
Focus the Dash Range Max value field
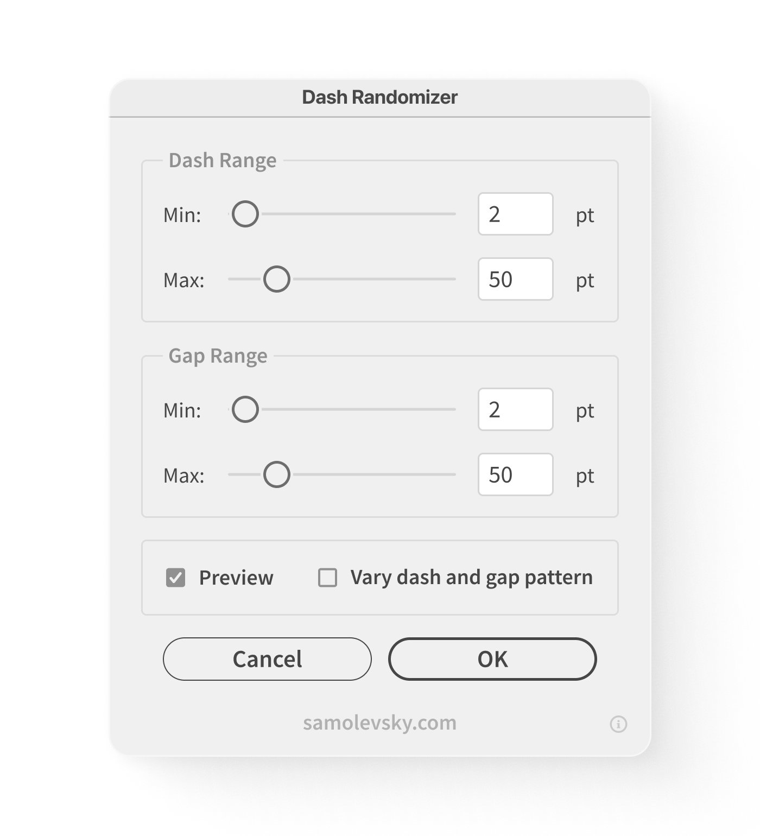point(515,279)
